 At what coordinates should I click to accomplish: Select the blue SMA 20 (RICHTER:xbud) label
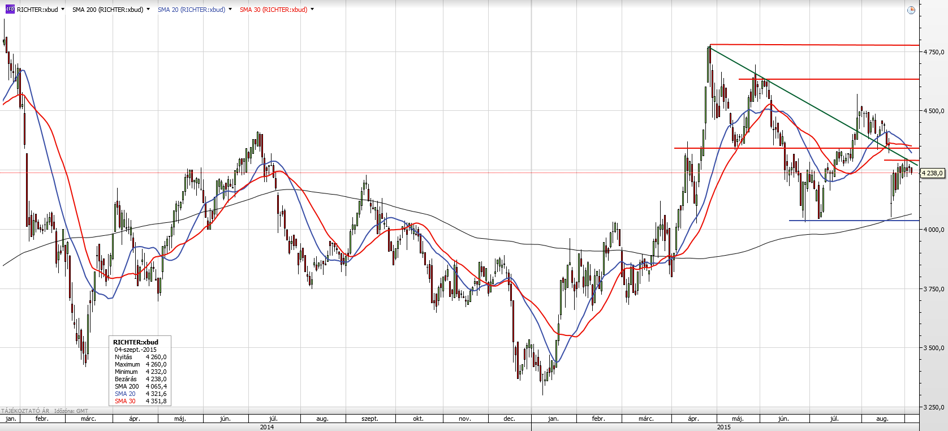(191, 10)
